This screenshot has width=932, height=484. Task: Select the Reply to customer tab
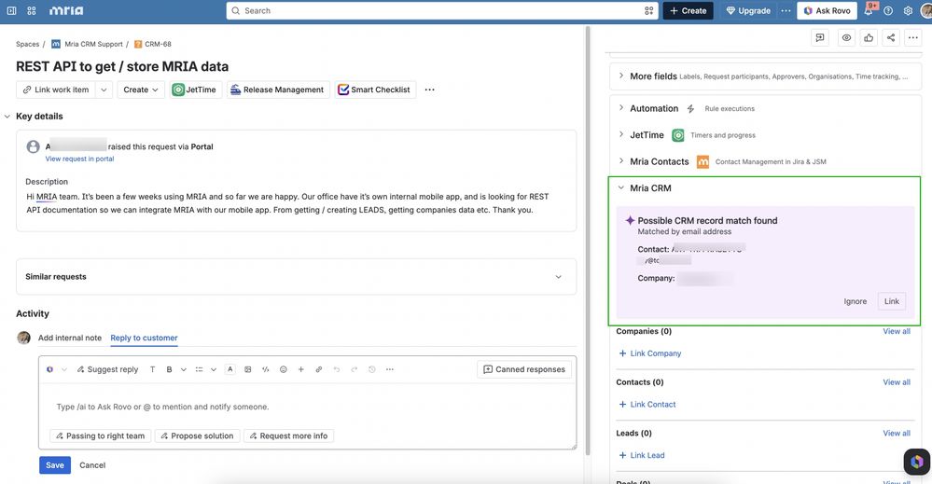coord(144,338)
